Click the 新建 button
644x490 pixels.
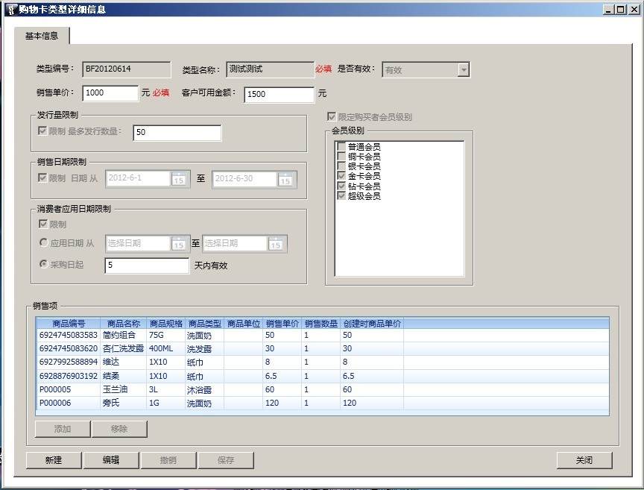54,460
